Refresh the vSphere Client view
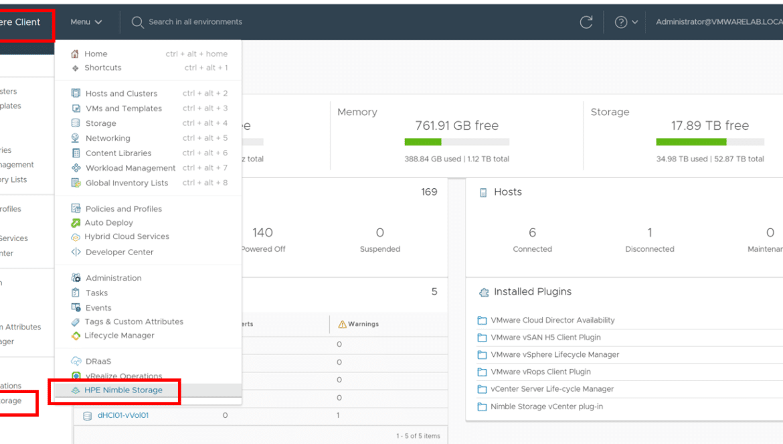Screen dimensions: 783x444 coord(586,22)
